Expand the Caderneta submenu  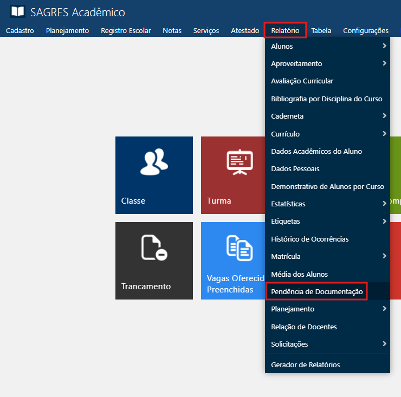384,116
